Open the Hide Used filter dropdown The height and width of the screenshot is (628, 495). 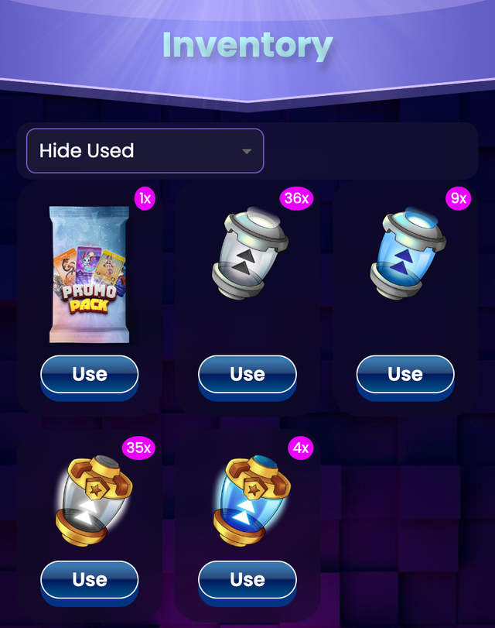[x=145, y=150]
